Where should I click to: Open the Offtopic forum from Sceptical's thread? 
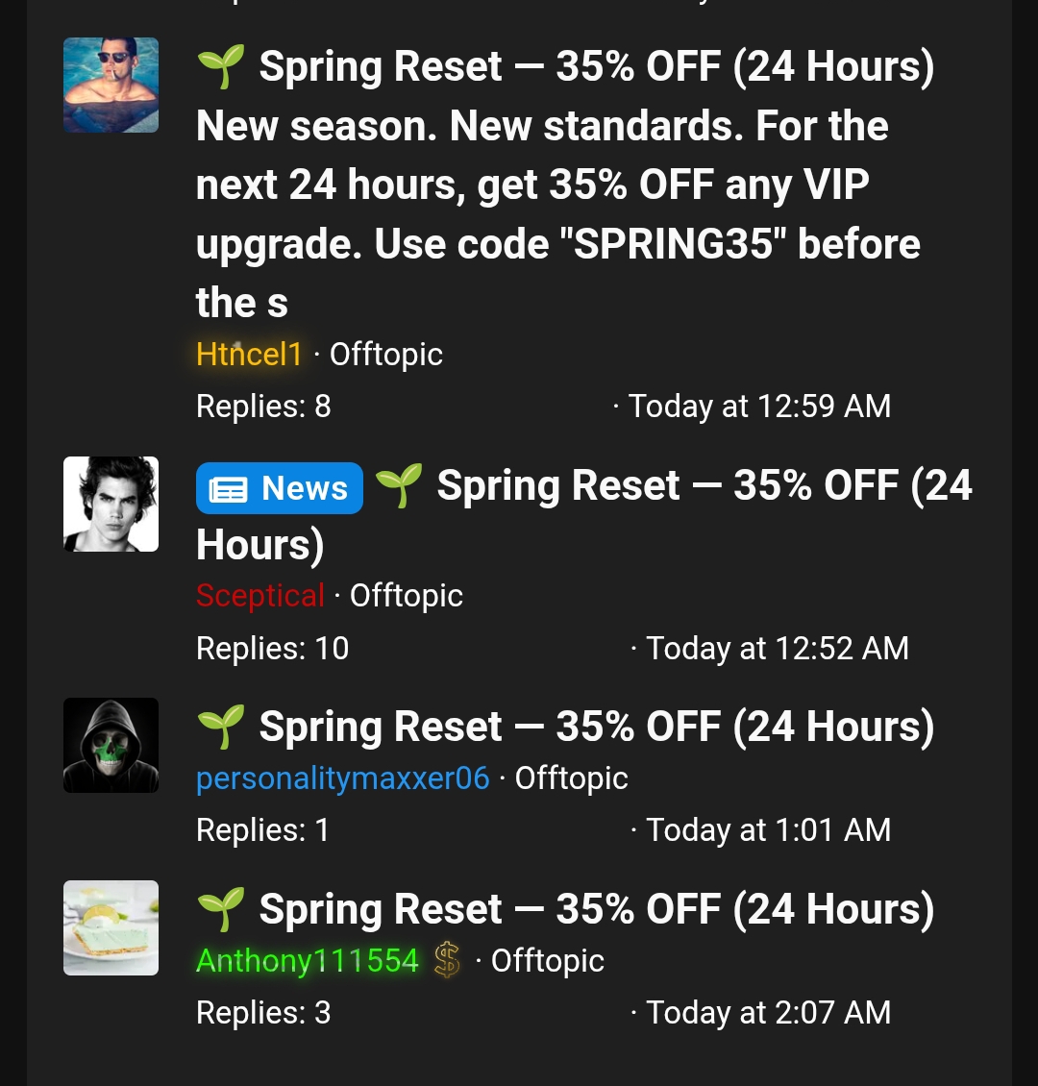[x=406, y=595]
